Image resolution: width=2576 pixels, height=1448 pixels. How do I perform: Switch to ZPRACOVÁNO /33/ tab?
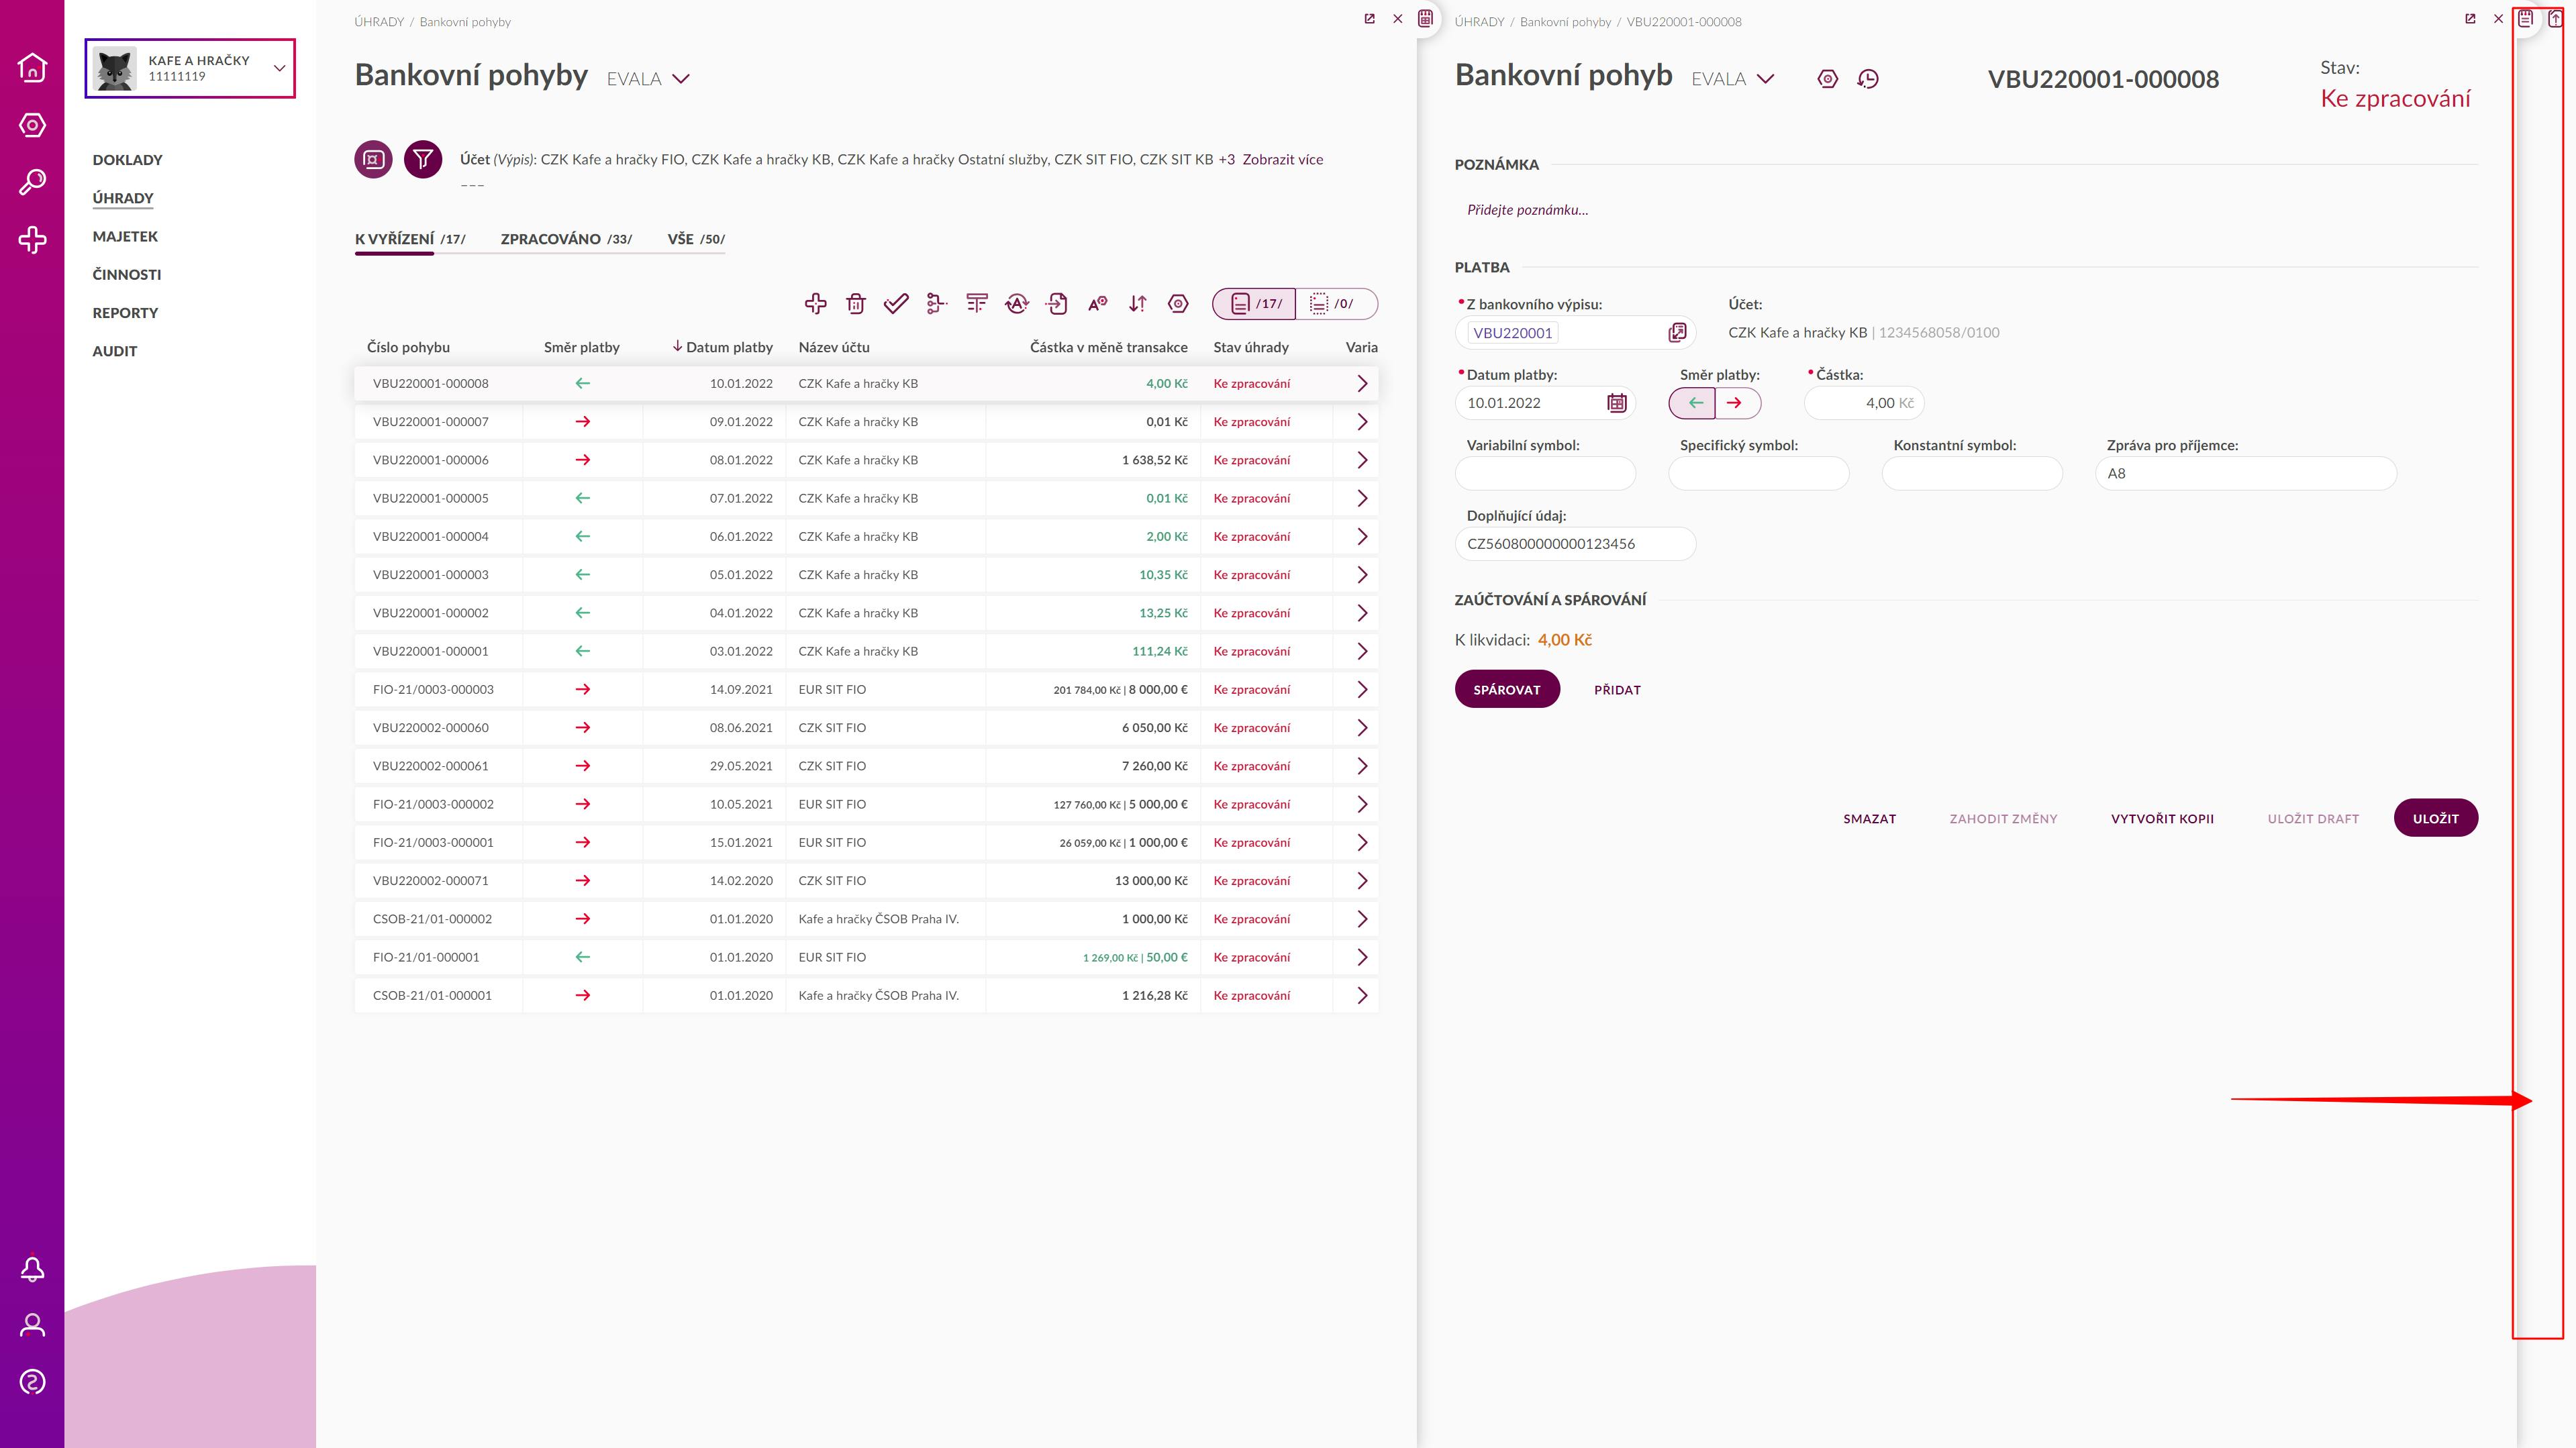(566, 239)
